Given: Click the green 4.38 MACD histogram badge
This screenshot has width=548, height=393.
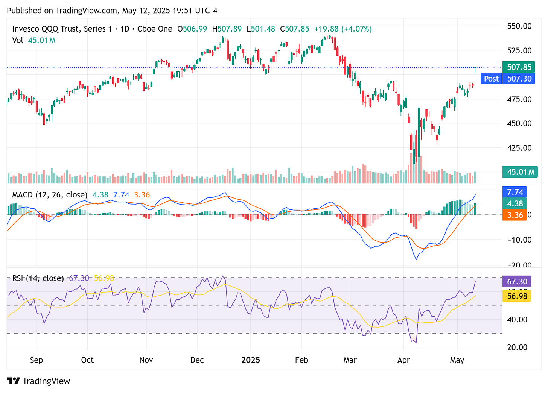Looking at the screenshot, I should click(515, 203).
